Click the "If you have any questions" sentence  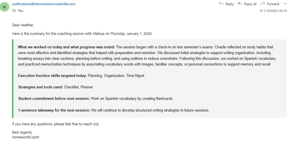coord(55,124)
